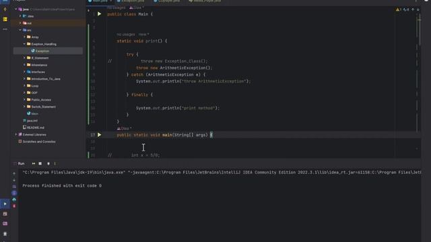Expand the Array package
This screenshot has height=242, width=431.
click(24, 37)
